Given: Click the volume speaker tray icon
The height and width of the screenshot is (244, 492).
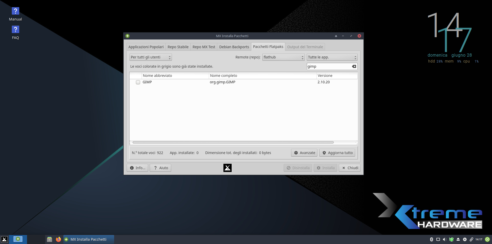Looking at the screenshot, I should pos(445,239).
